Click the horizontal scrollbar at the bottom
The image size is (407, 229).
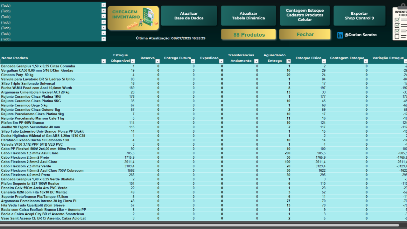(204, 226)
